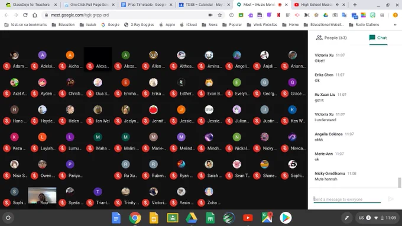Click Jennifer's tomato avatar

click(153, 109)
